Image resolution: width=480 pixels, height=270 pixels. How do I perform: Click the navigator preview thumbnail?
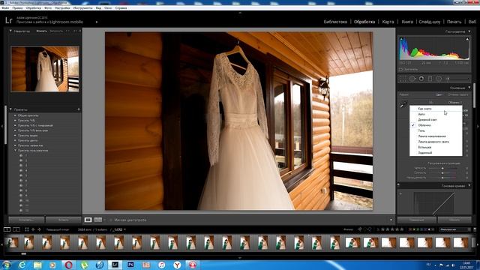(45, 69)
